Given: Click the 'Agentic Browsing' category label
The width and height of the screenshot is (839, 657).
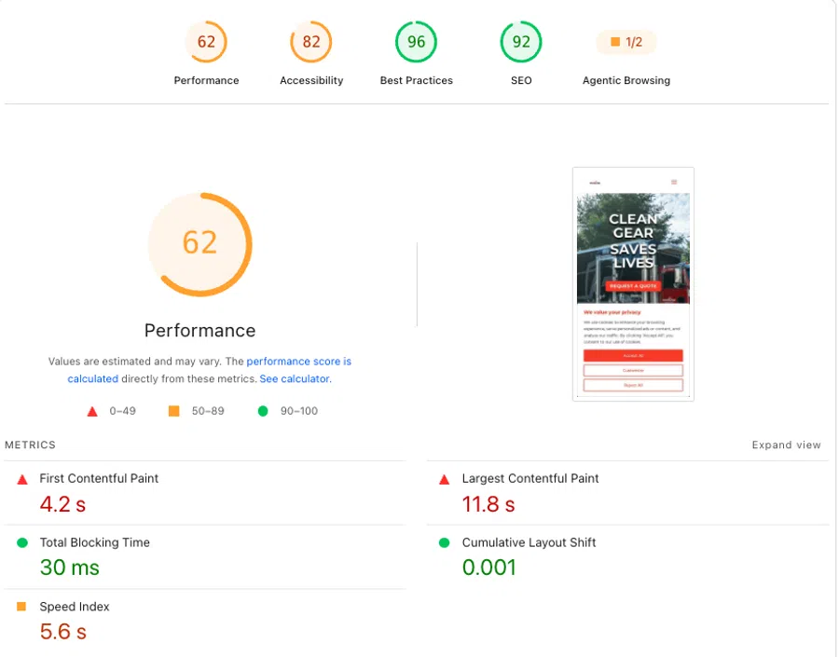Looking at the screenshot, I should [x=626, y=80].
